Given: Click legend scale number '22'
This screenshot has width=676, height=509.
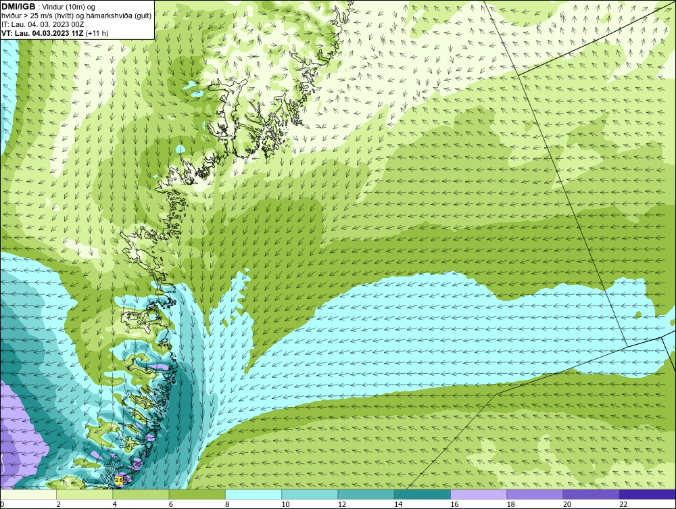Looking at the screenshot, I should click(x=623, y=505).
